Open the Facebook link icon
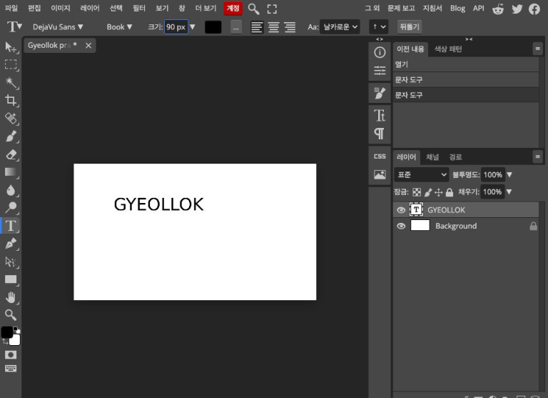 coord(534,9)
